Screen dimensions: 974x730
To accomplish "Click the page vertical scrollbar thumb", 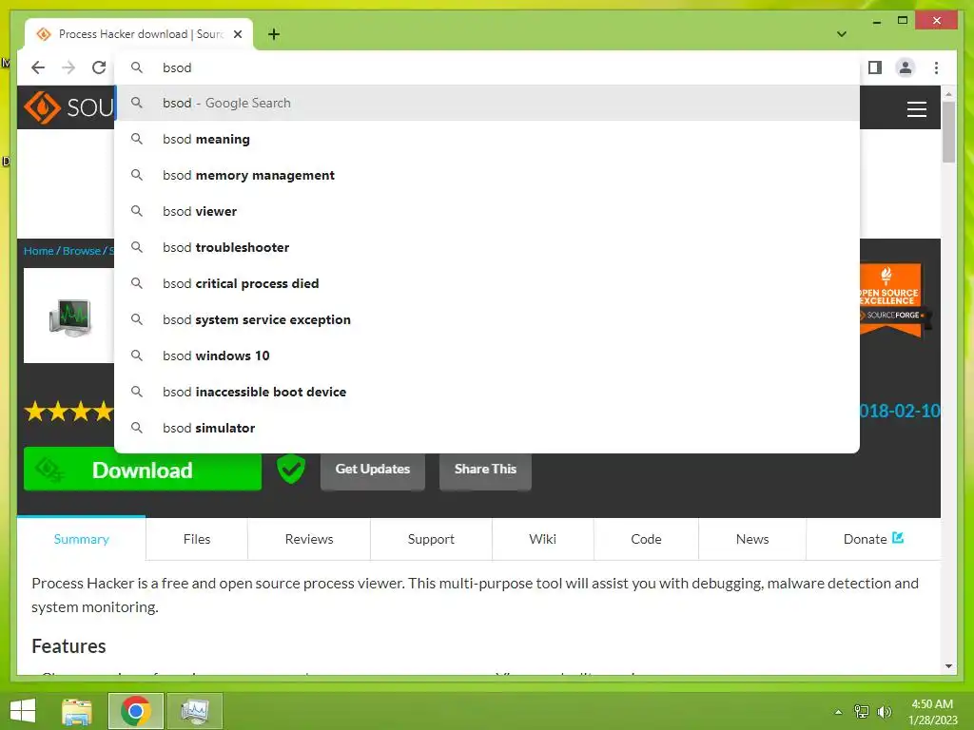I will pyautogui.click(x=948, y=131).
